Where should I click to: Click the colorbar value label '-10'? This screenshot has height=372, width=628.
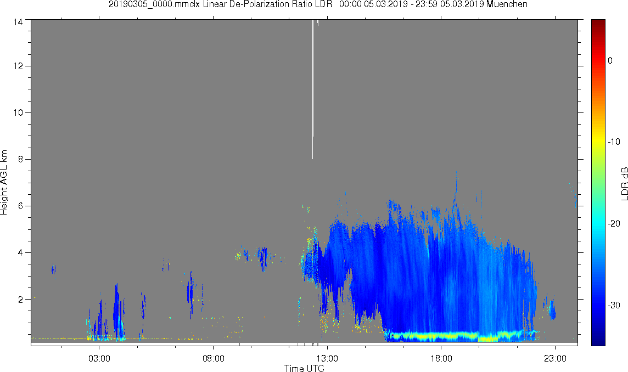click(614, 142)
